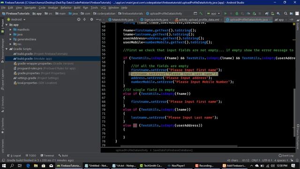Open Task View in the taskbar
Image resolution: width=300 pixels, height=169 pixels.
pos(20,166)
